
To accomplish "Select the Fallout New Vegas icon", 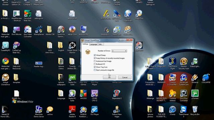I will [117, 112].
